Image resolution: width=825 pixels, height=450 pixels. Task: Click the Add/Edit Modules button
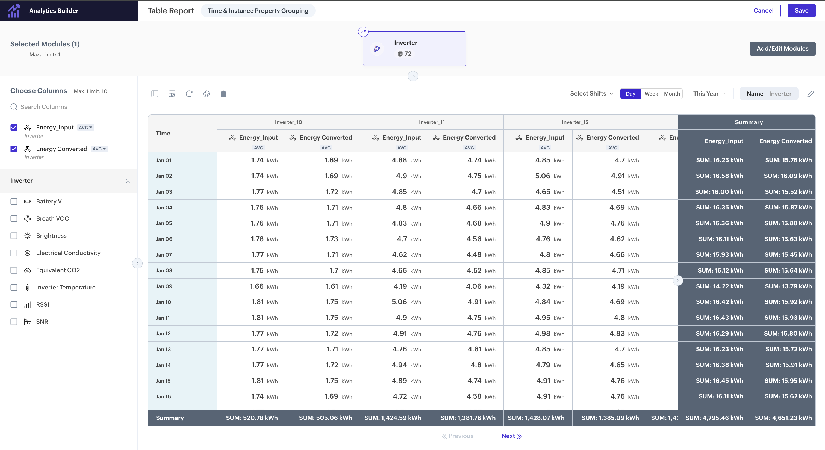tap(782, 48)
